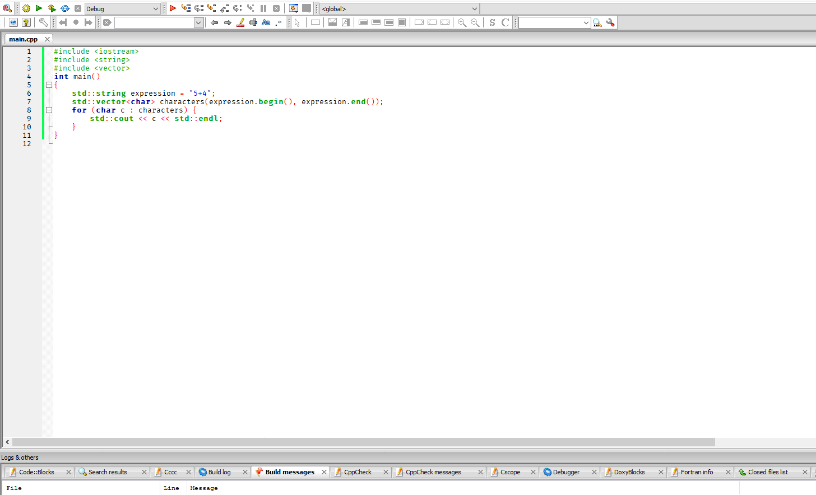This screenshot has width=816, height=495.
Task: Switch to the Build log tab
Action: coord(220,471)
